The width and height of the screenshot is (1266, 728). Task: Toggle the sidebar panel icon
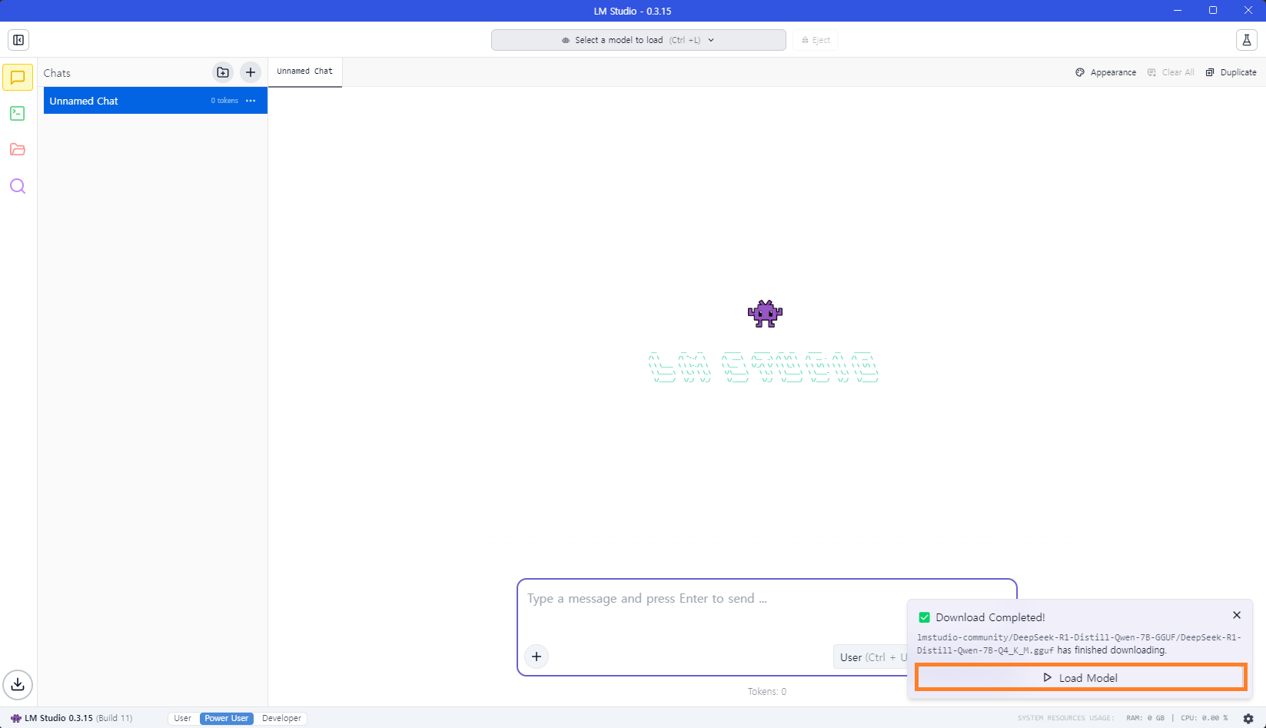[18, 40]
